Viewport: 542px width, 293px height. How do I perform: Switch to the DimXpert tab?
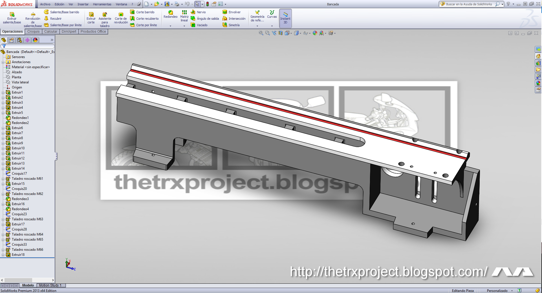[69, 32]
